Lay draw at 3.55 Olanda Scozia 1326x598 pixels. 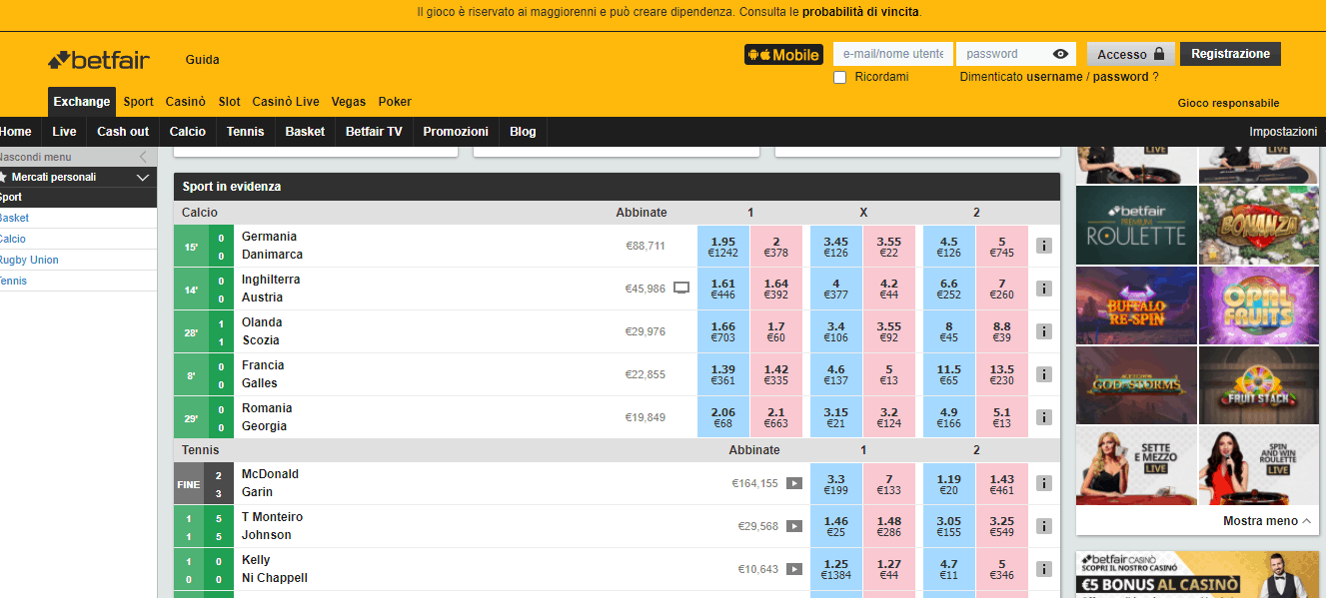(889, 332)
